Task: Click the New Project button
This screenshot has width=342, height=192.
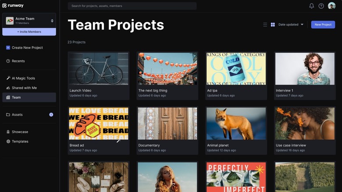Action: coord(323,25)
